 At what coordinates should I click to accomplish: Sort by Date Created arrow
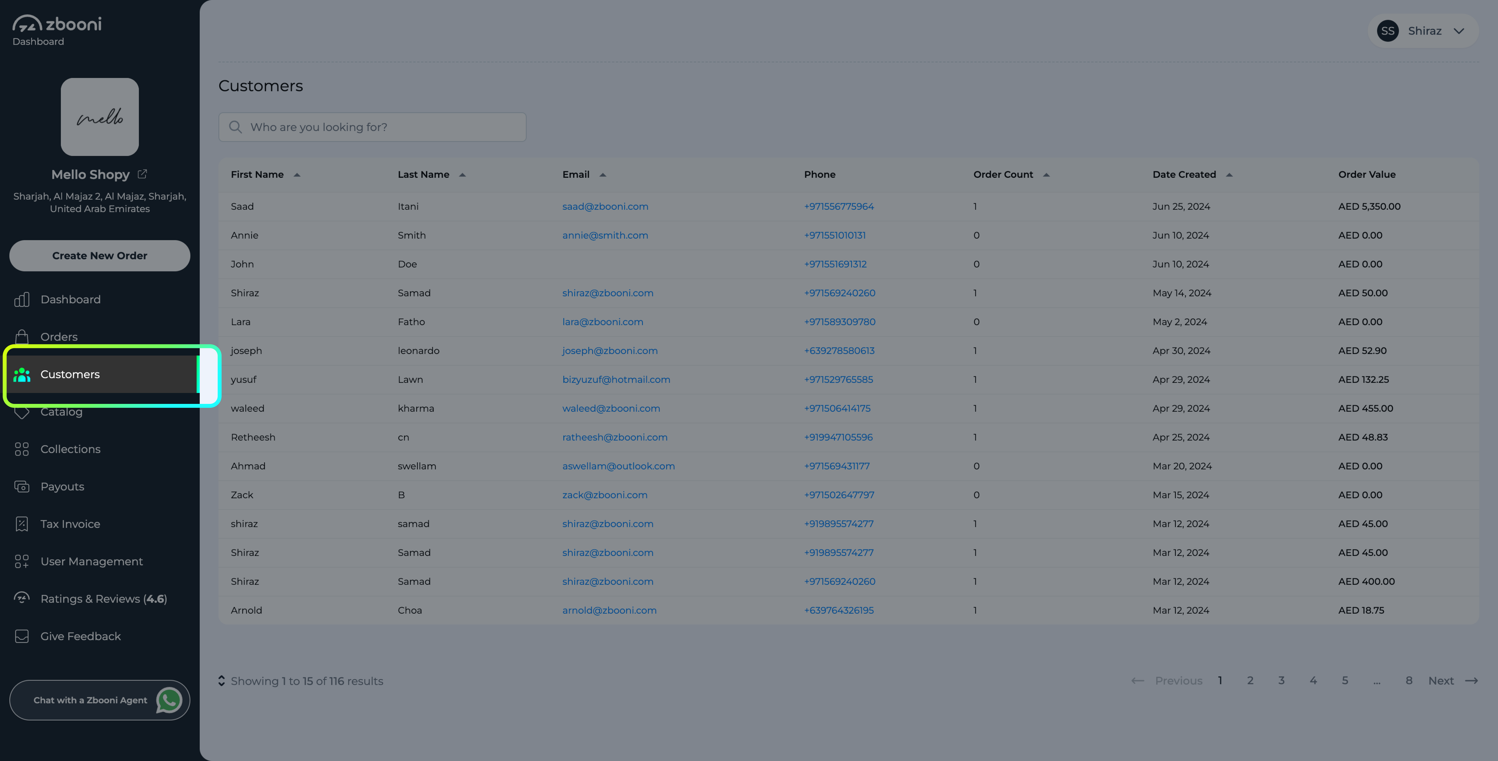click(x=1229, y=175)
